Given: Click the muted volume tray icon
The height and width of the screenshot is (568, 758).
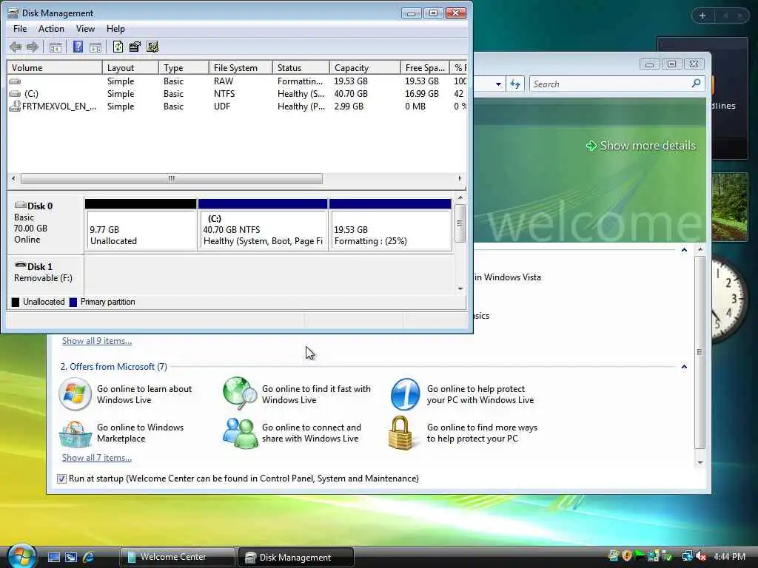Looking at the screenshot, I should [701, 556].
